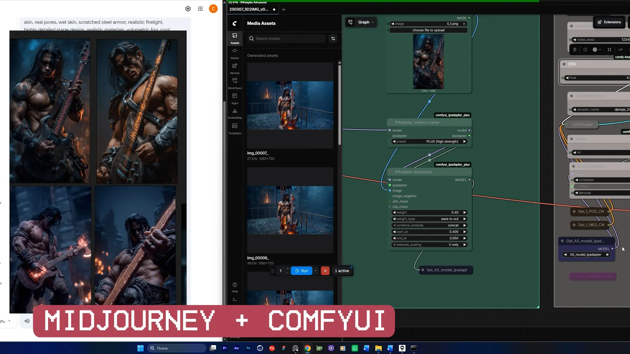The width and height of the screenshot is (630, 354).
Task: Bypass the selected node with curved arrow icon
Action: 620,49
